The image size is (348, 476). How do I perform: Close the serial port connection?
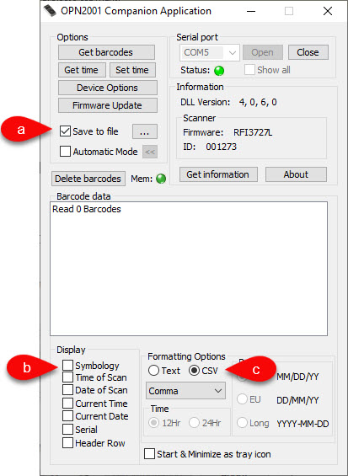(308, 52)
